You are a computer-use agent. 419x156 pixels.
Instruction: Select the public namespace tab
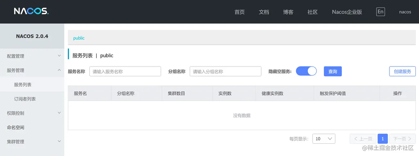(79, 38)
